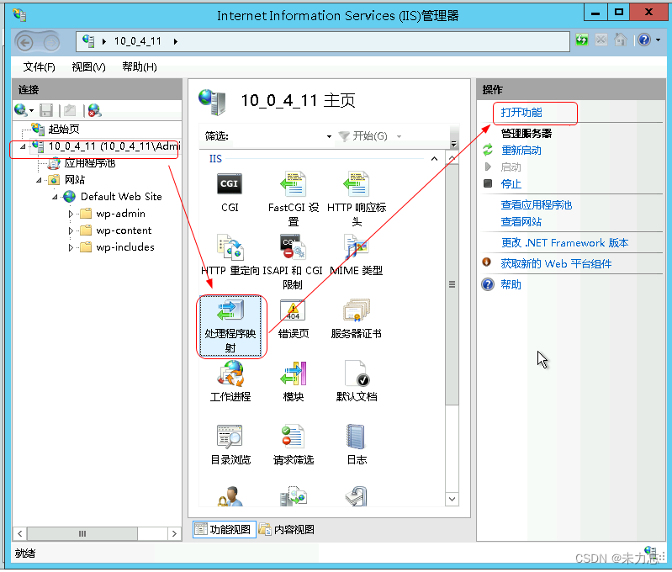Open the help icon dropdown arrow
The width and height of the screenshot is (672, 572).
coord(658,40)
